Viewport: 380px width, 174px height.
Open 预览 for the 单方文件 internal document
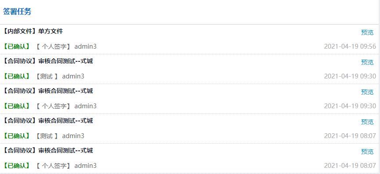tap(367, 32)
